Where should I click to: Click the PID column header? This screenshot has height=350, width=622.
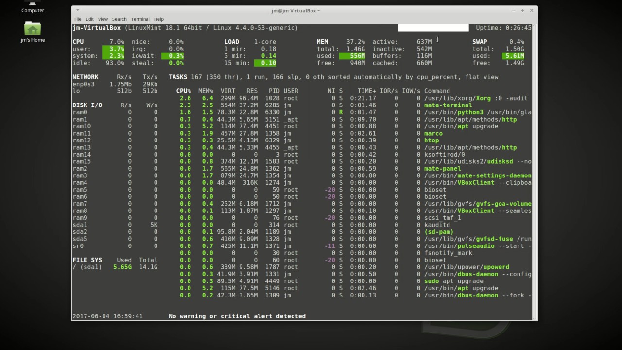[x=274, y=91]
